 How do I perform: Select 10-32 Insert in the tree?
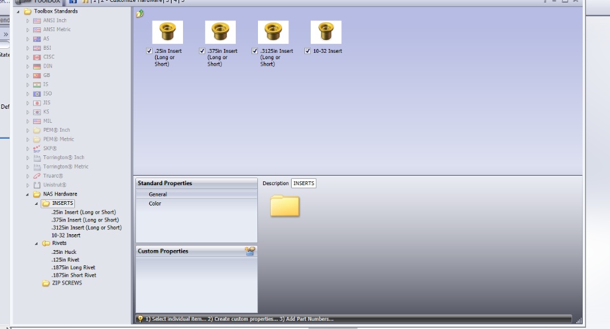pyautogui.click(x=65, y=235)
